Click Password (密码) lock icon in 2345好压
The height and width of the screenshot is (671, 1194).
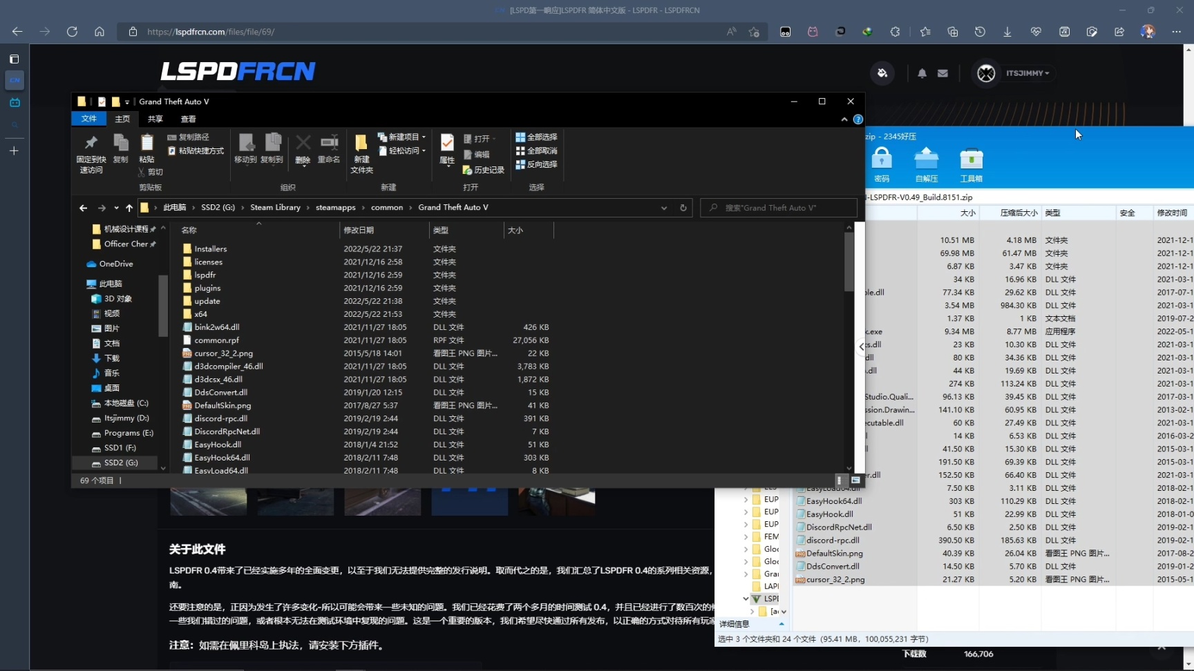(882, 164)
